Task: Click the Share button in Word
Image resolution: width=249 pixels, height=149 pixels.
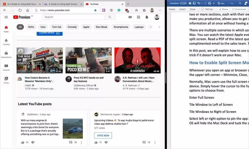Action: 223,9
